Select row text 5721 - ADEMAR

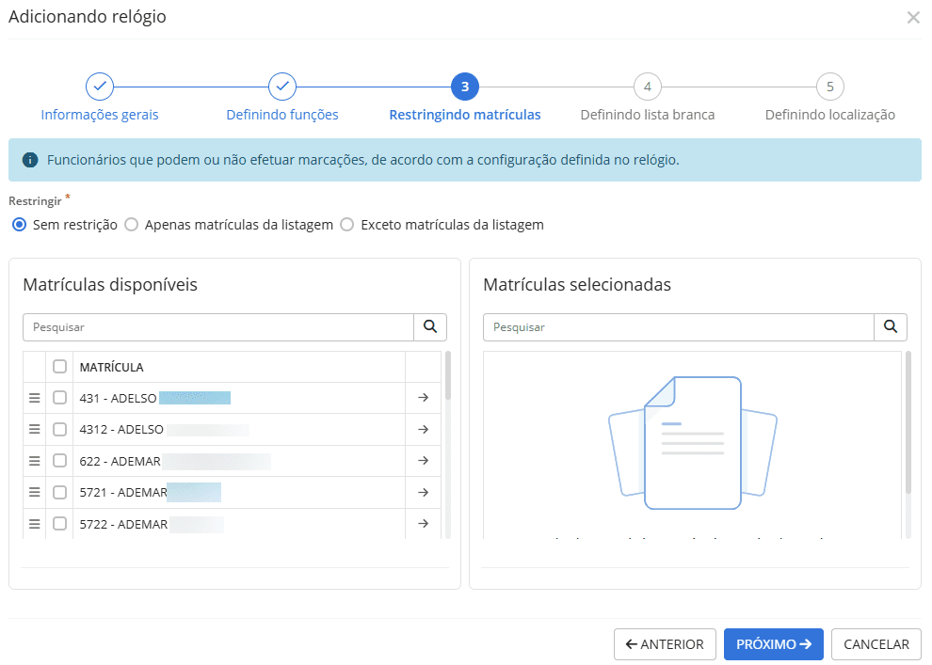coord(123,492)
